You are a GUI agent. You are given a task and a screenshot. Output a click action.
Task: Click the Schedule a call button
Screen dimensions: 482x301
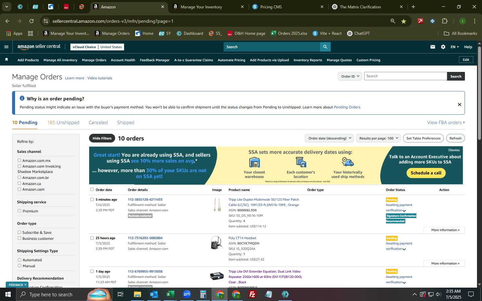pos(426,173)
